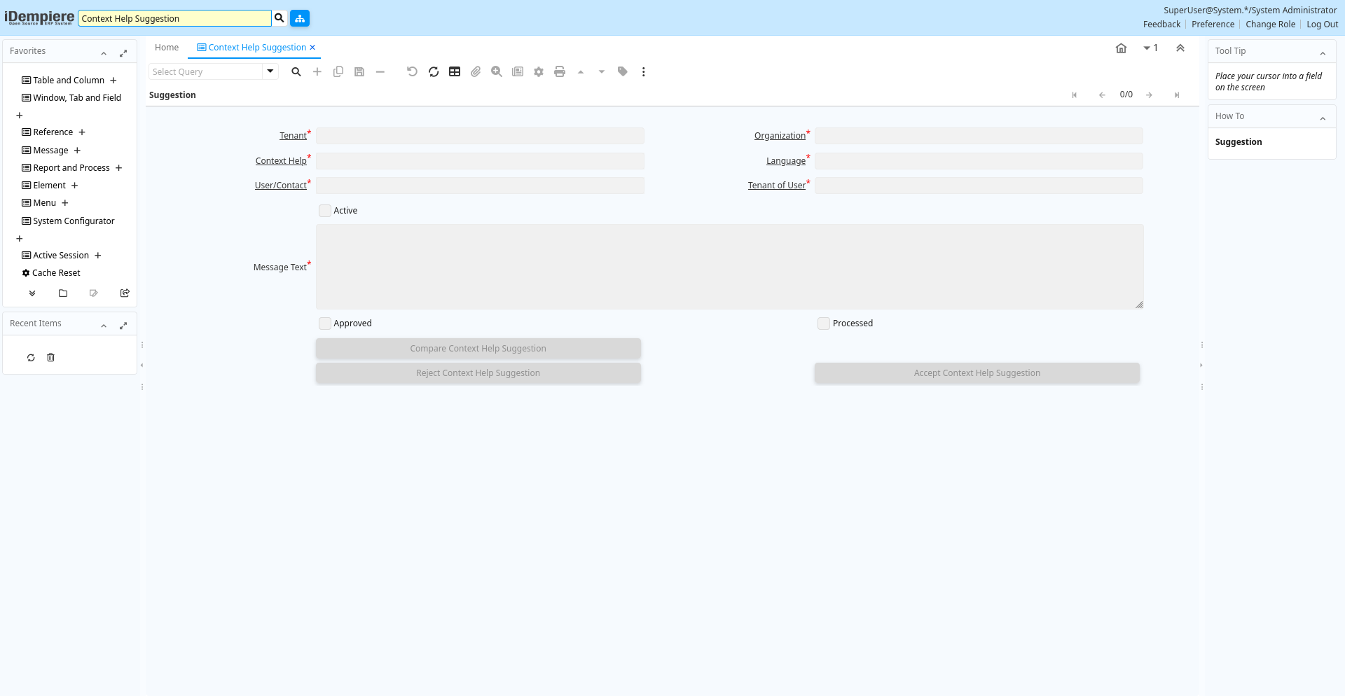Click the Accept Context Help Suggestion button
The image size is (1345, 696).
[977, 373]
